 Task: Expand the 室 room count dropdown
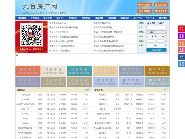tap(150, 37)
